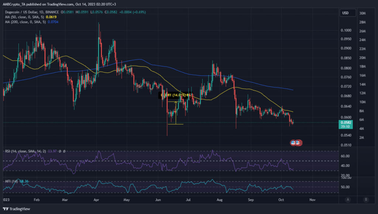The image size is (378, 214).
Task: Click the Dogecoin / US Dollar symbol title
Action: tap(21, 12)
